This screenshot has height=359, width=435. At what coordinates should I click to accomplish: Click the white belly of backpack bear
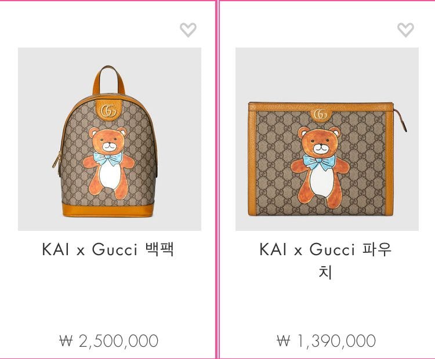tap(110, 175)
